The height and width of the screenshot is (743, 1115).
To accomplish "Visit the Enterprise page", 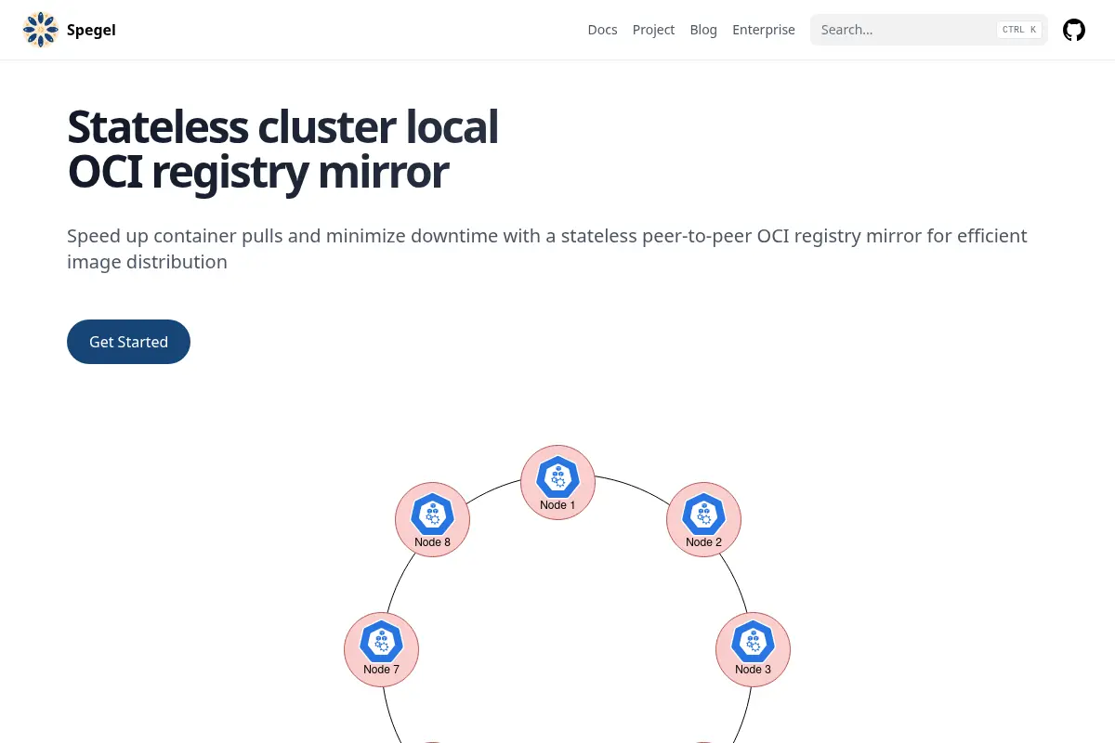I will point(764,30).
